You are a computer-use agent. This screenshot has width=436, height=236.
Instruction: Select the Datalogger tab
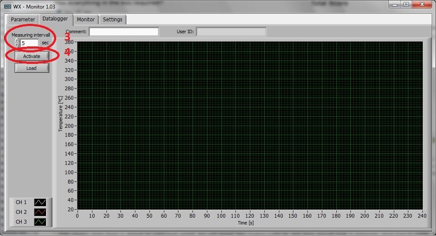(55, 19)
